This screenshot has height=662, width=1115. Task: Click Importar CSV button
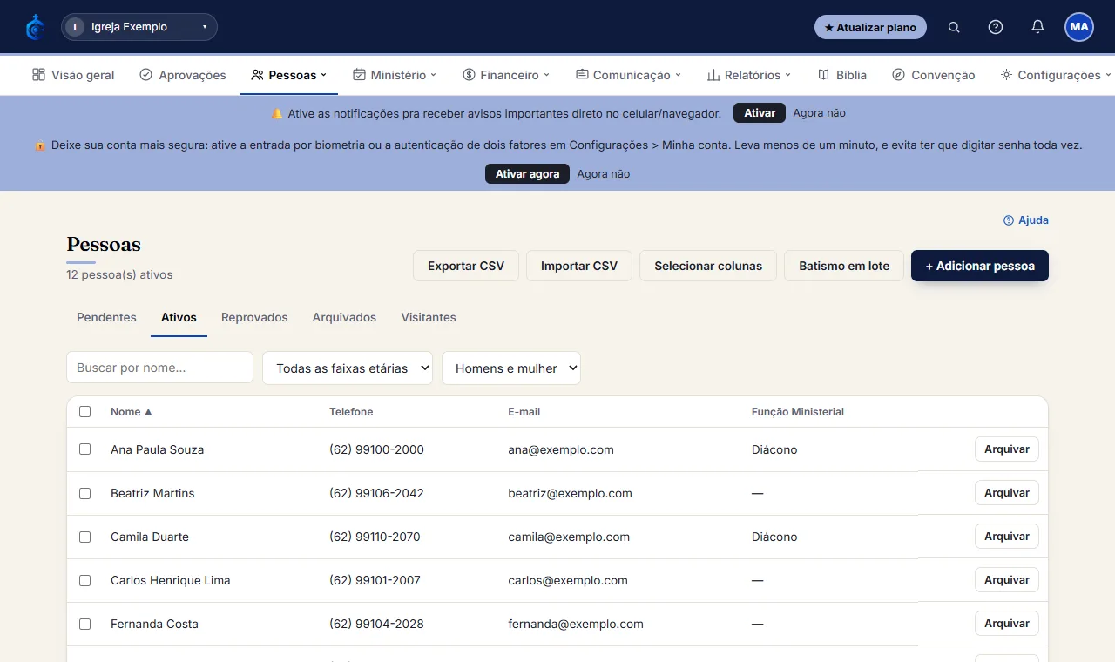(579, 266)
